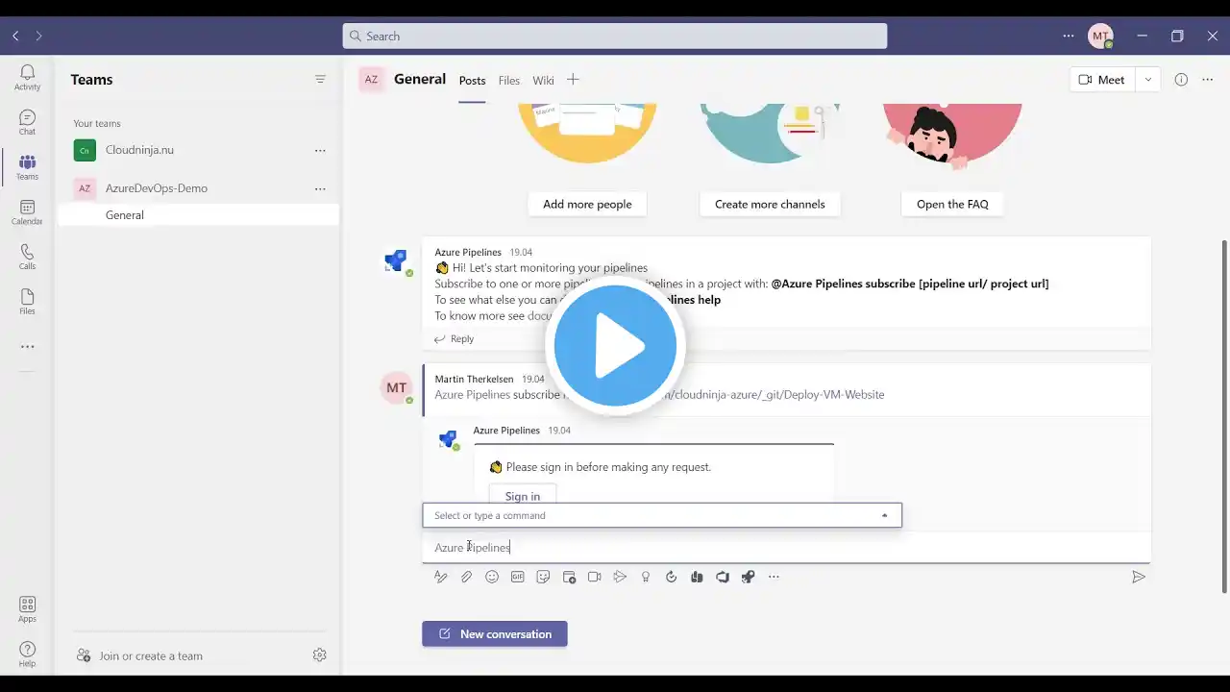Screen dimensions: 1230x692
Task: Open the Activity feed in the left rail
Action: [27, 77]
